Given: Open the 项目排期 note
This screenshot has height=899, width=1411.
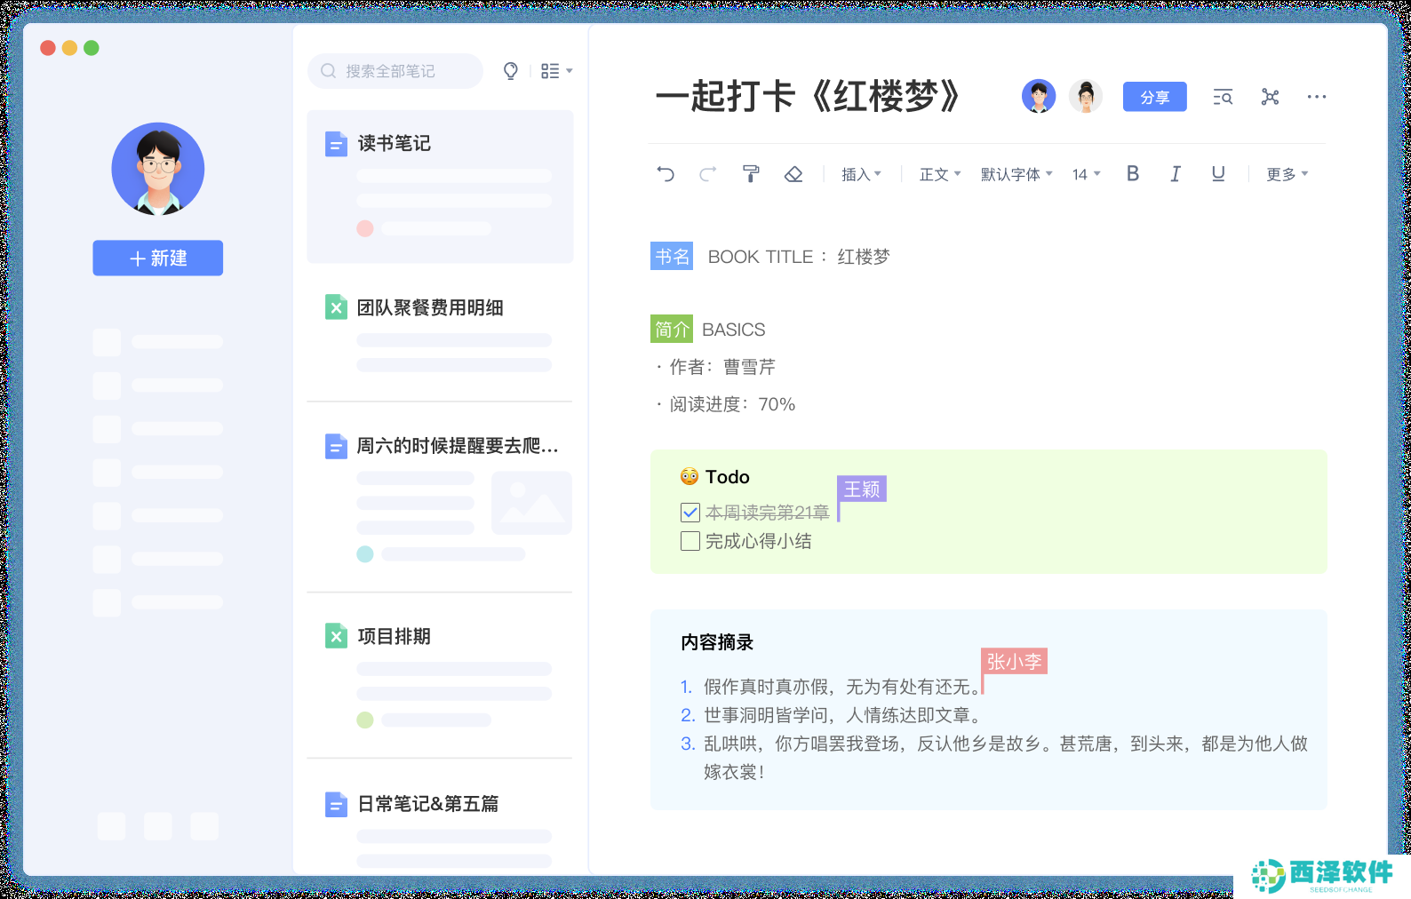Looking at the screenshot, I should [440, 675].
